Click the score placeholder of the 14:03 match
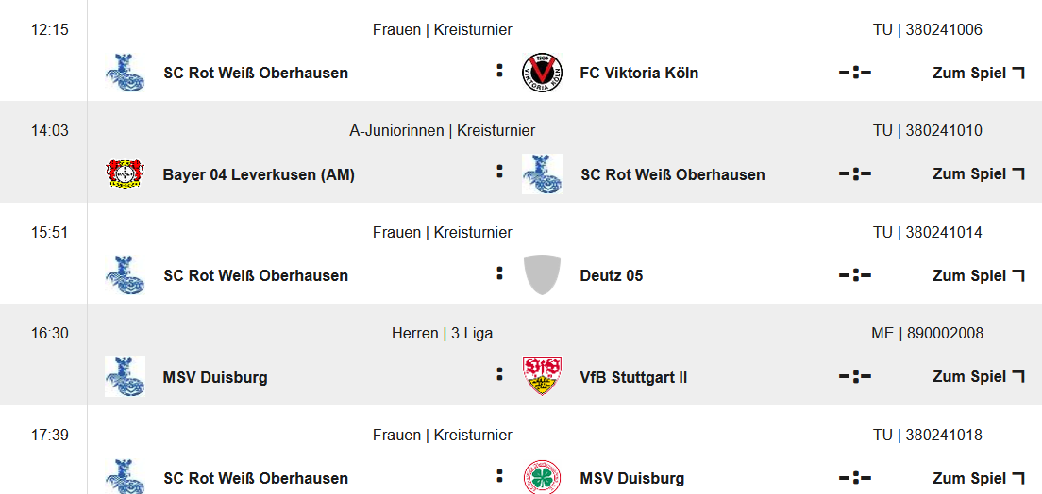 click(x=854, y=174)
